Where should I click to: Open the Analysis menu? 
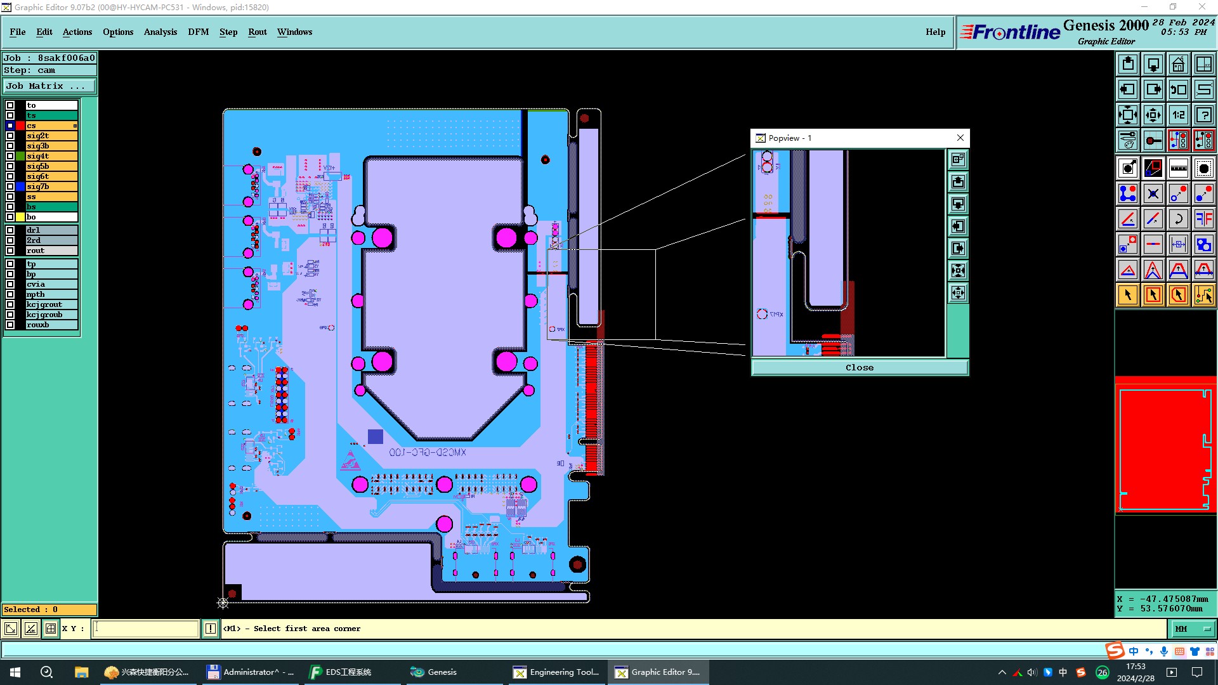pyautogui.click(x=160, y=32)
